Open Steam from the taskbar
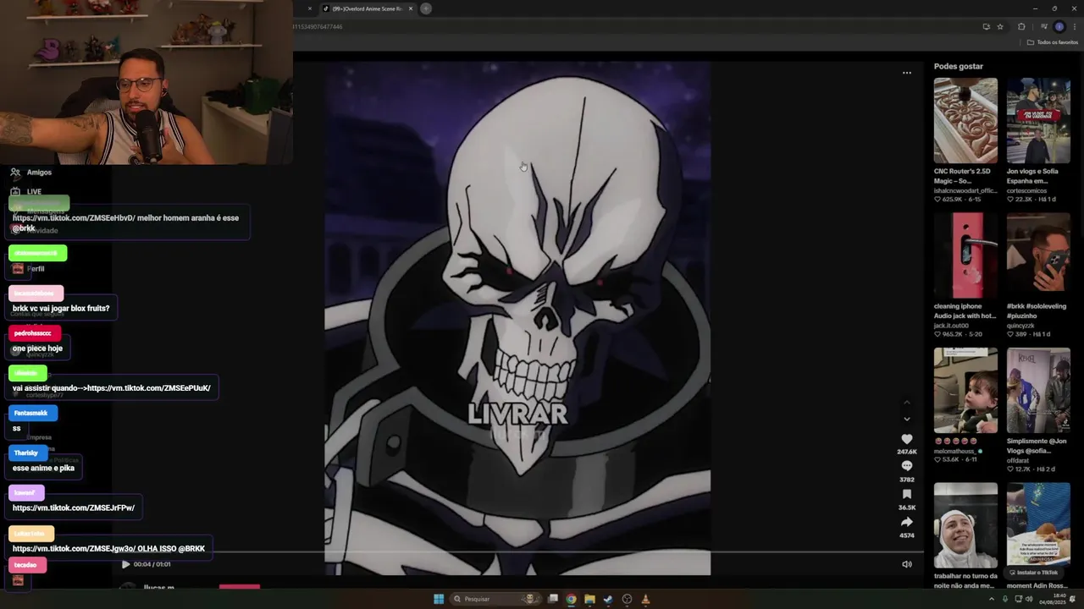 tap(608, 599)
